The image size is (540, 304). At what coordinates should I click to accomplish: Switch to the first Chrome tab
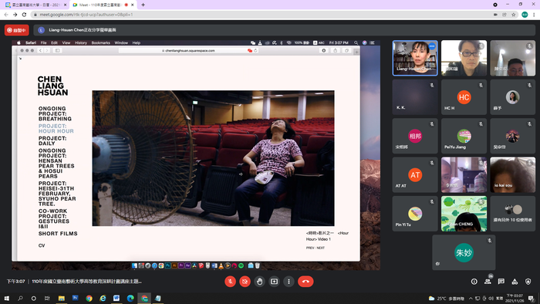click(x=35, y=5)
